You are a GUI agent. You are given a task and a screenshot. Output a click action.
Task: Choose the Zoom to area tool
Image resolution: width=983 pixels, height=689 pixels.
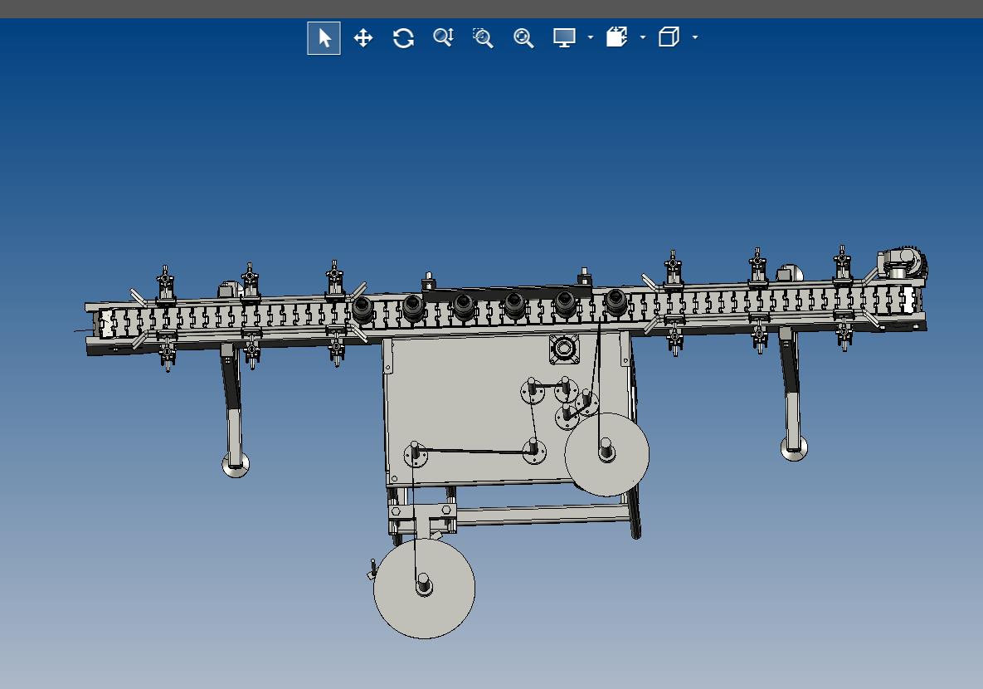pos(483,38)
